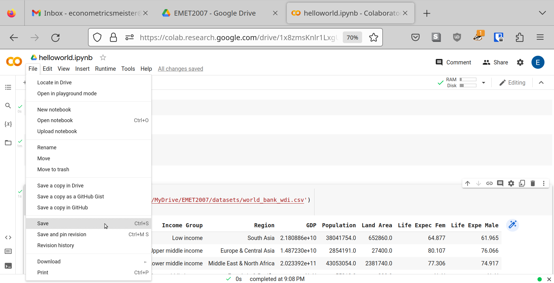Click the Firefox Pocket save icon
This screenshot has height=283, width=554.
tap(415, 37)
